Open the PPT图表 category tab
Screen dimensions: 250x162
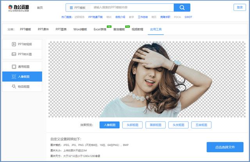click(61, 29)
